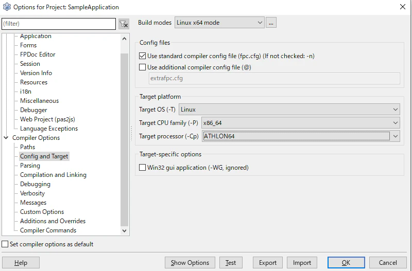Select Forms in options tree
This screenshot has width=412, height=271.
[28, 45]
